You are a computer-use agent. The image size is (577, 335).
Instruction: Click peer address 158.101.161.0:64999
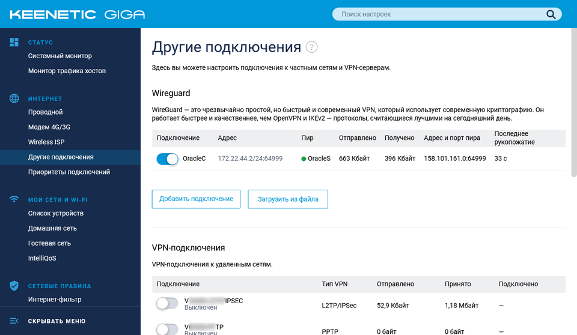click(455, 158)
